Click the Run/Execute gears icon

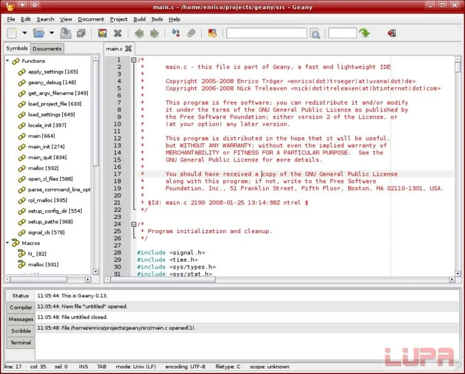191,33
